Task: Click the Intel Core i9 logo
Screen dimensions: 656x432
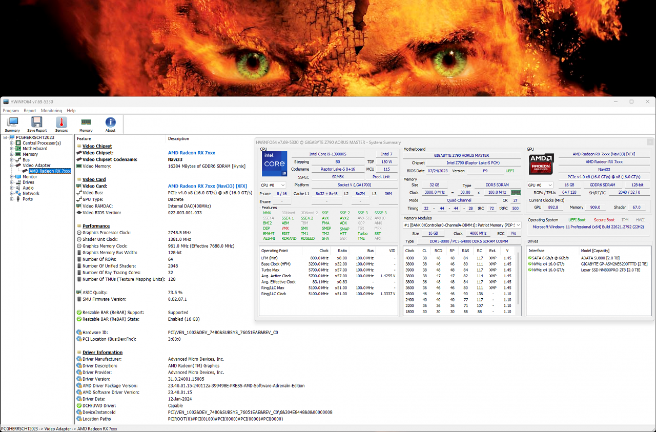Action: pos(274,163)
